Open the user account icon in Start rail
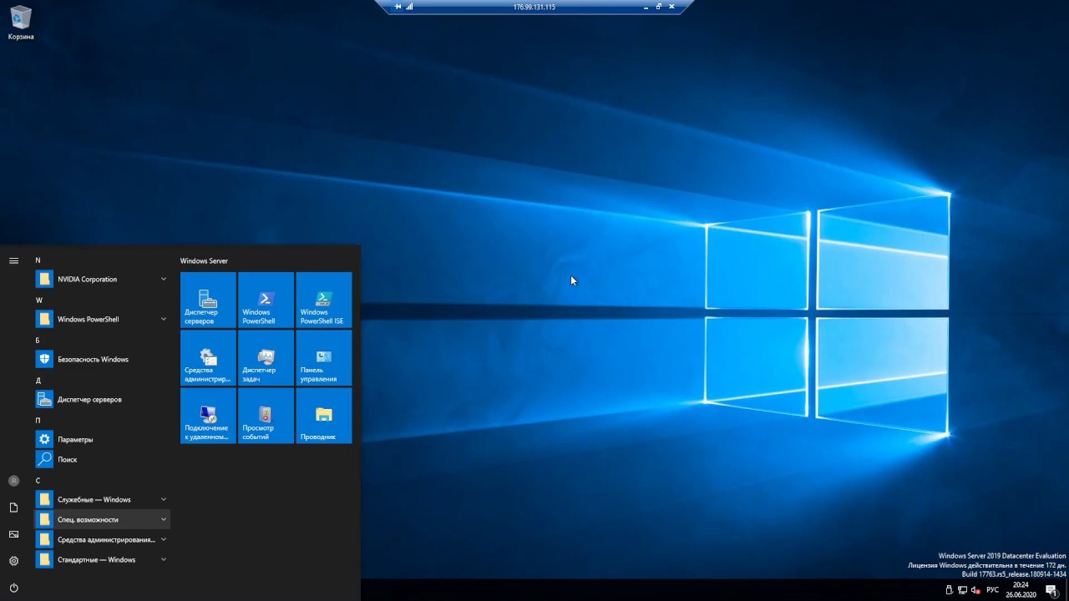 (13, 481)
